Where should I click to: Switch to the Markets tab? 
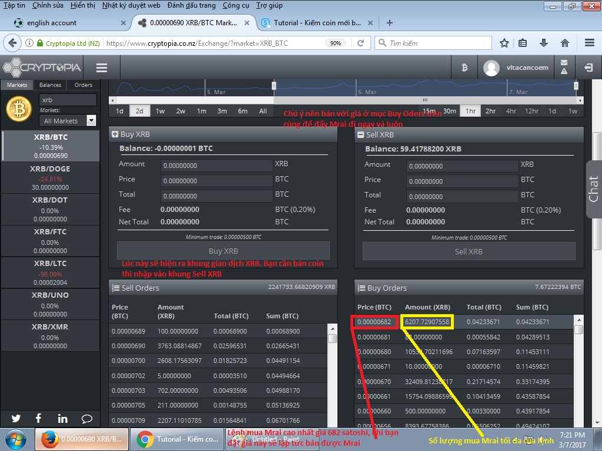point(17,85)
